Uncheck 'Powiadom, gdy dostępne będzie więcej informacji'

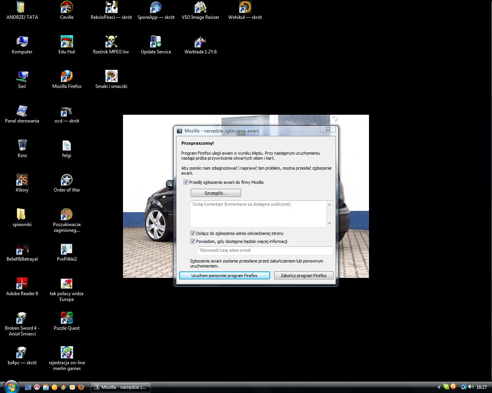[193, 241]
